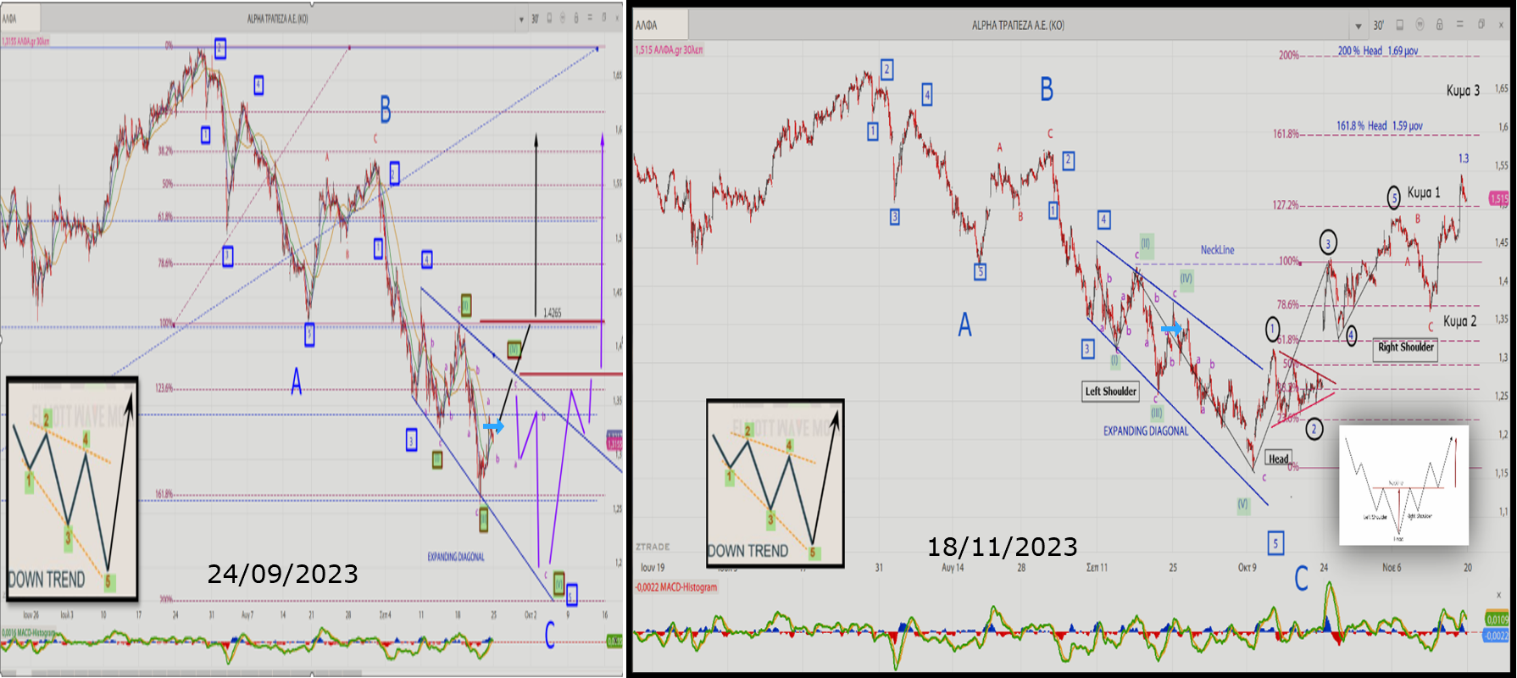Select the Κυμα 2 label

click(x=1459, y=321)
